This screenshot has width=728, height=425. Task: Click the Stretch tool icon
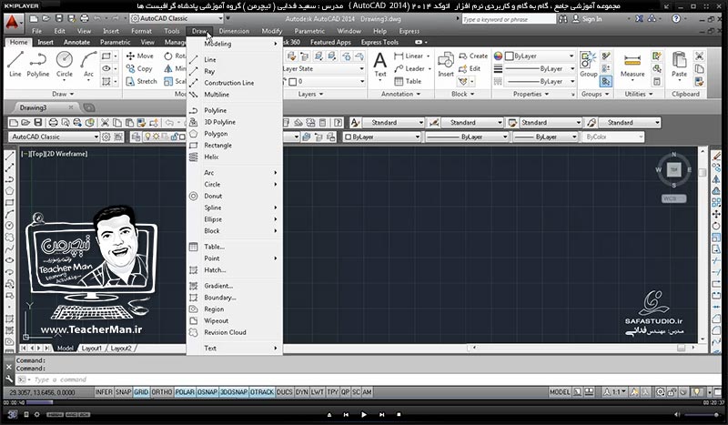(x=130, y=81)
